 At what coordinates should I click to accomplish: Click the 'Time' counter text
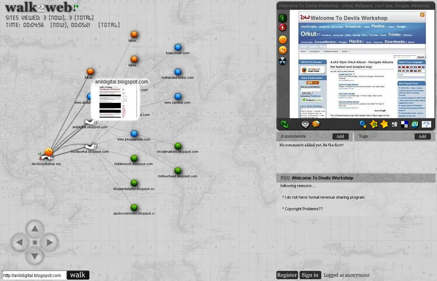(63, 25)
